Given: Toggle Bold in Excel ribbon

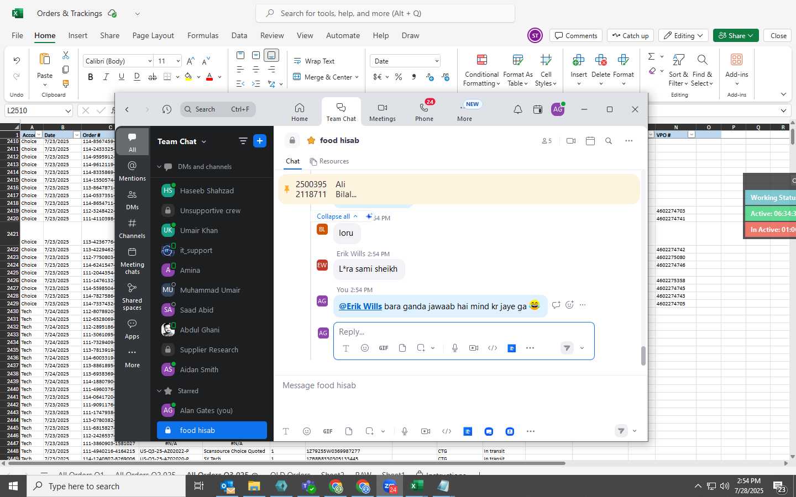Looking at the screenshot, I should click(x=90, y=77).
